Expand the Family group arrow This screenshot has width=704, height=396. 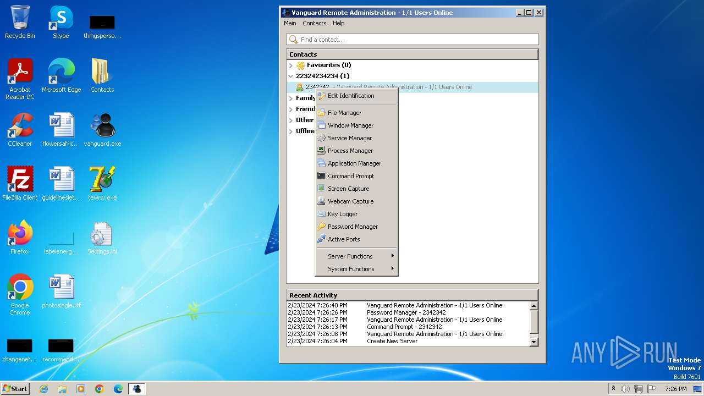(x=291, y=98)
